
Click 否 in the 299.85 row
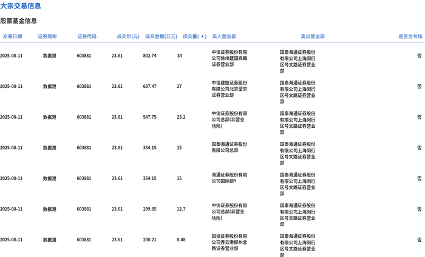pos(420,209)
